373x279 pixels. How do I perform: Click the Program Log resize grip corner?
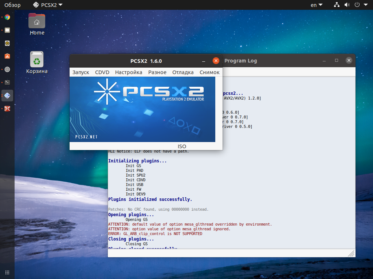[x=351, y=253]
